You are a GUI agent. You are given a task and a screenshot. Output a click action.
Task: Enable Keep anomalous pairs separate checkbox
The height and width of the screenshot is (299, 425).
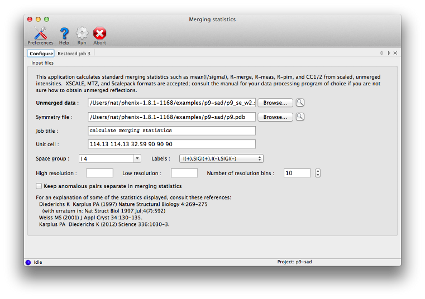39,186
